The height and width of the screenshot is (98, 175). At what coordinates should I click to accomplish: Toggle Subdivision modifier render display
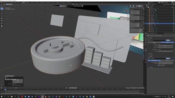169,58
